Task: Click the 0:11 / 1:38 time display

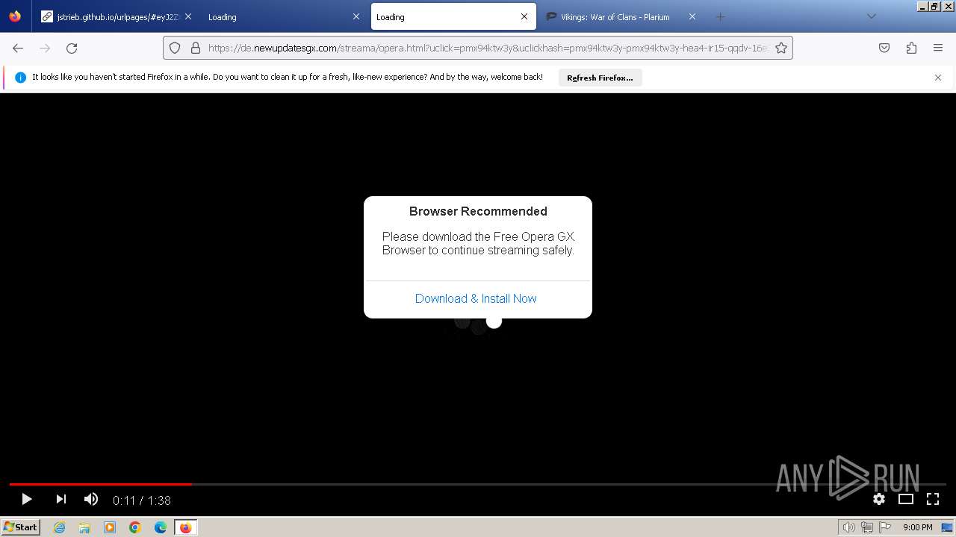Action: [142, 500]
